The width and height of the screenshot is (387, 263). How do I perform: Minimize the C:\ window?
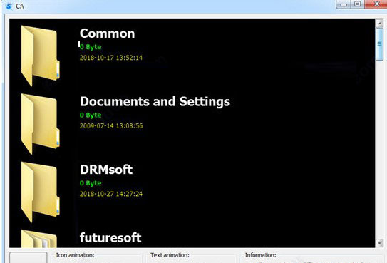pos(344,4)
